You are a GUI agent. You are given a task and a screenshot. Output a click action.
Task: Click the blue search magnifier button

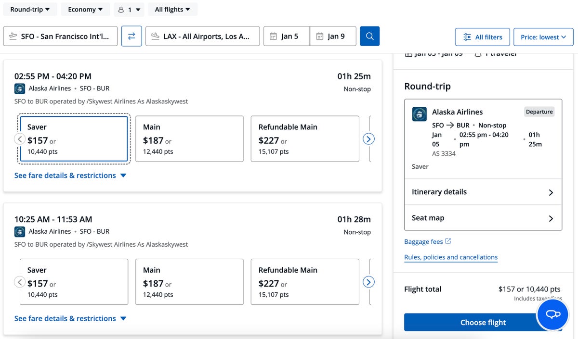point(370,36)
